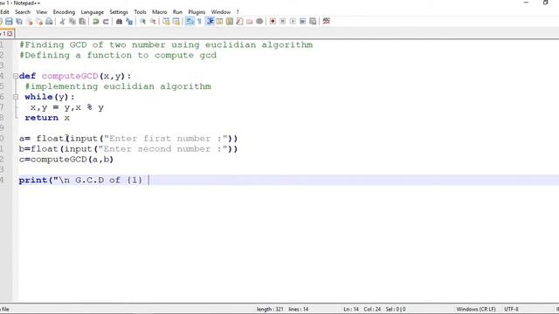
Task: Click the spell check plugin icon
Action: click(x=326, y=21)
